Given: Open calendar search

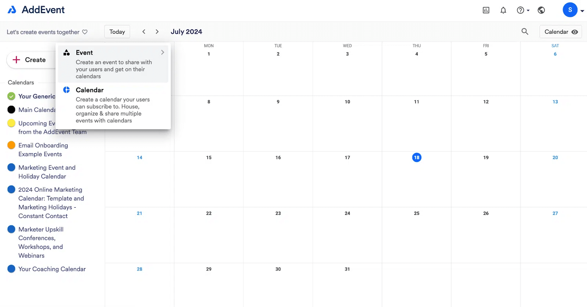Looking at the screenshot, I should 525,32.
